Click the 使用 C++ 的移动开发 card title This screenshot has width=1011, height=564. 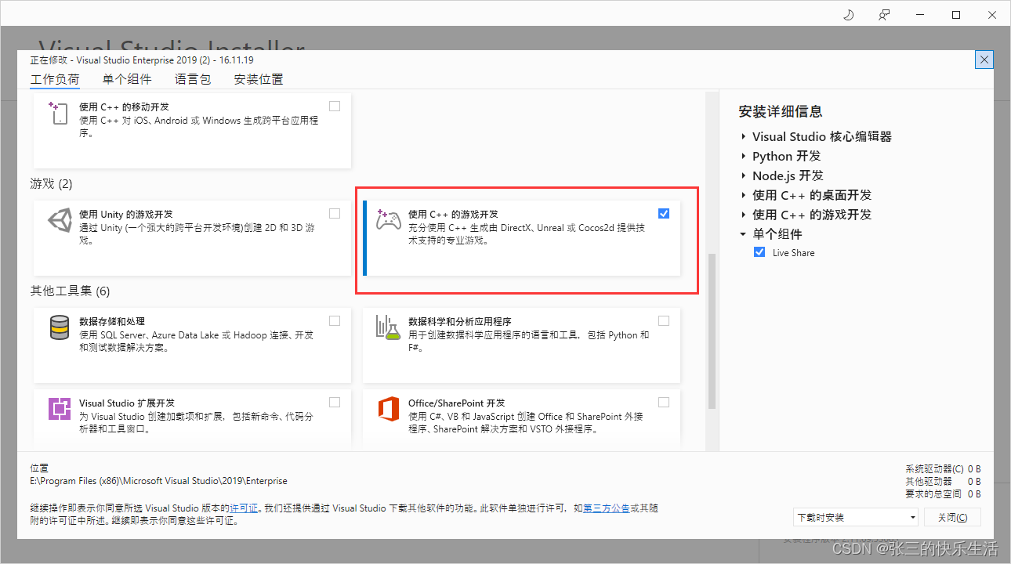[x=124, y=107]
